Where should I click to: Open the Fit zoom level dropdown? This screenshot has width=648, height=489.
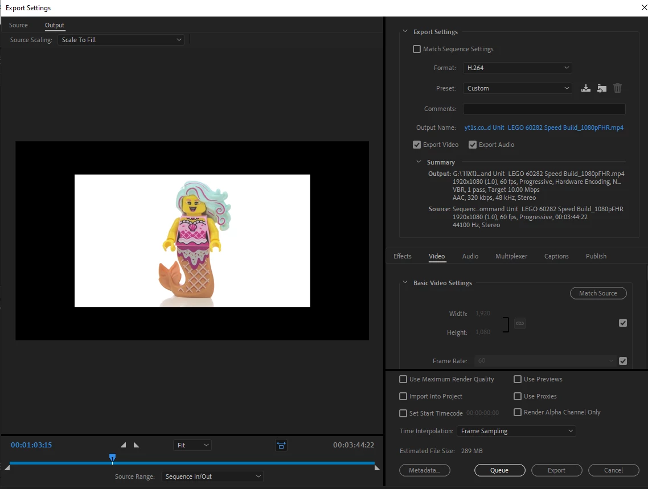coord(192,445)
